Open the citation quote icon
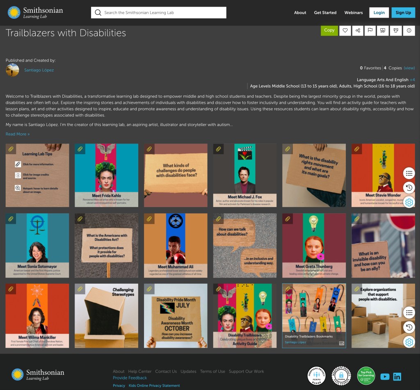The width and height of the screenshot is (420, 390). [383, 30]
